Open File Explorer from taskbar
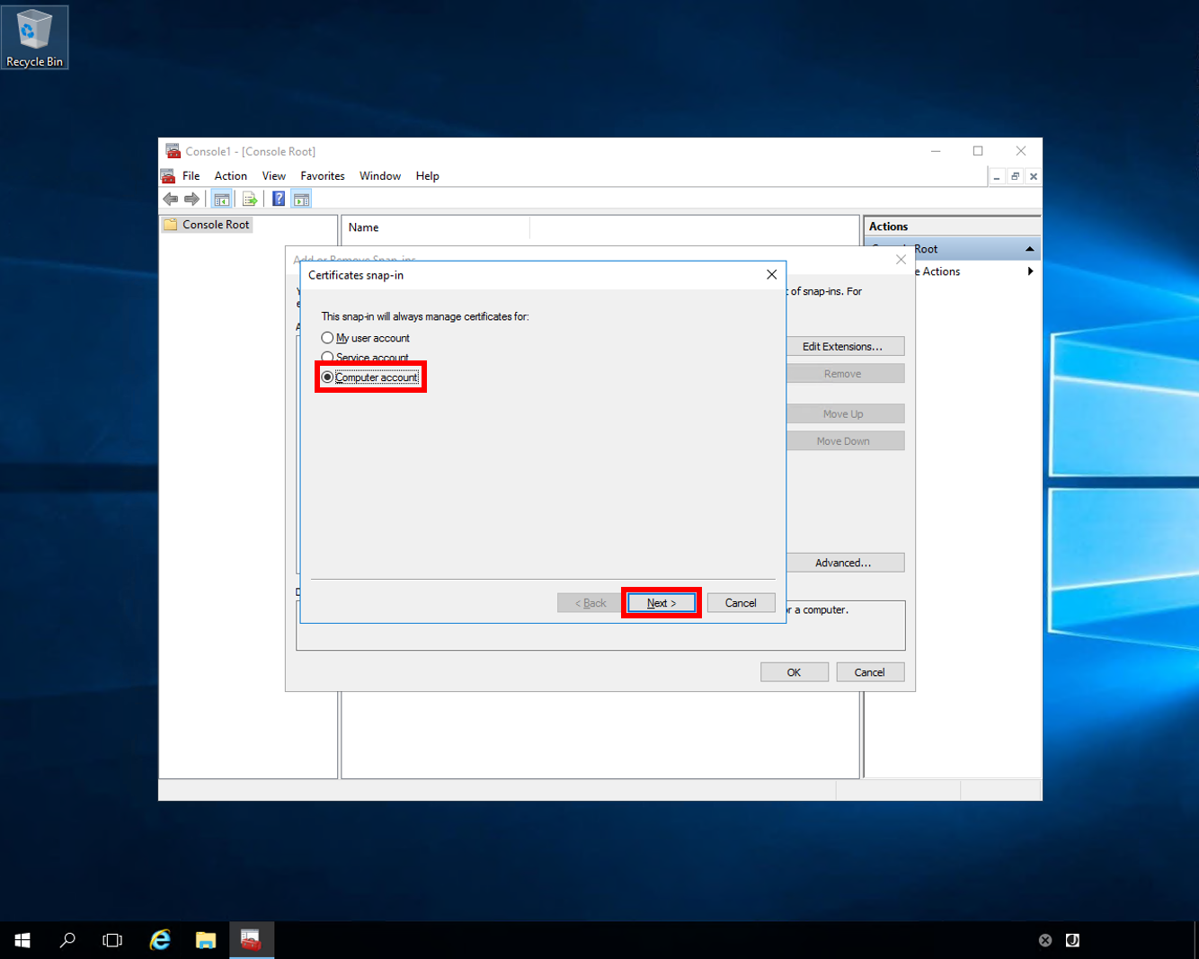 coord(206,940)
